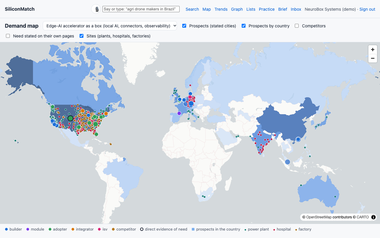Viewport: 380px width, 238px height.
Task: Click the "prospects in the country" legend label
Action: (x=218, y=229)
